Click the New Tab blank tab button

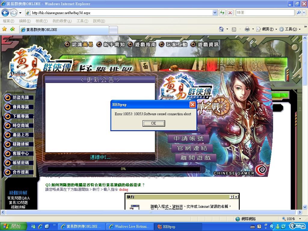click(x=113, y=30)
